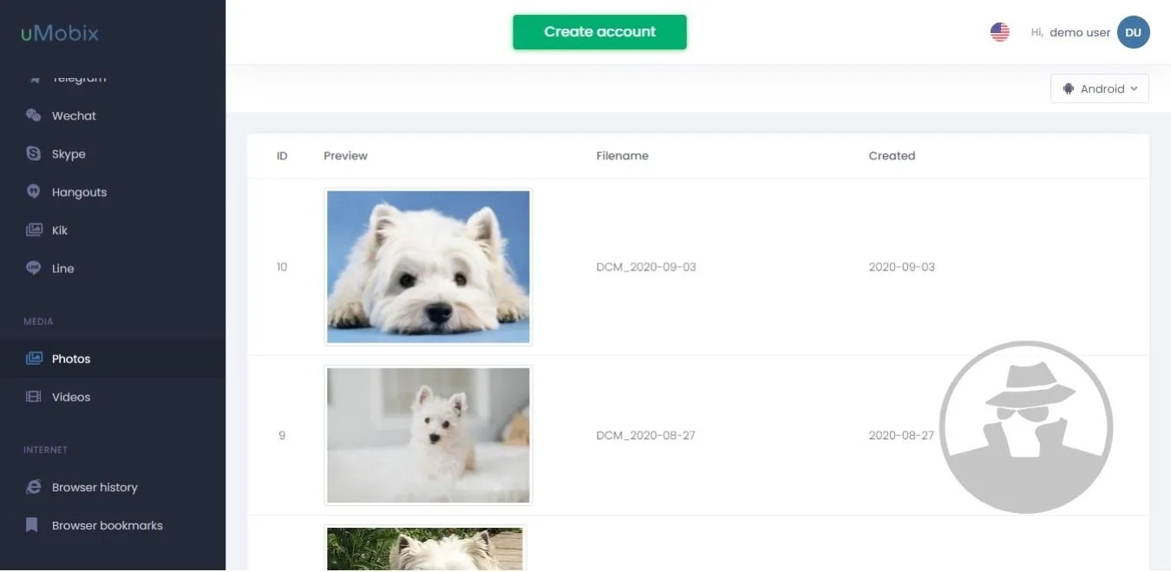Open the partially visible third dog photo

425,548
